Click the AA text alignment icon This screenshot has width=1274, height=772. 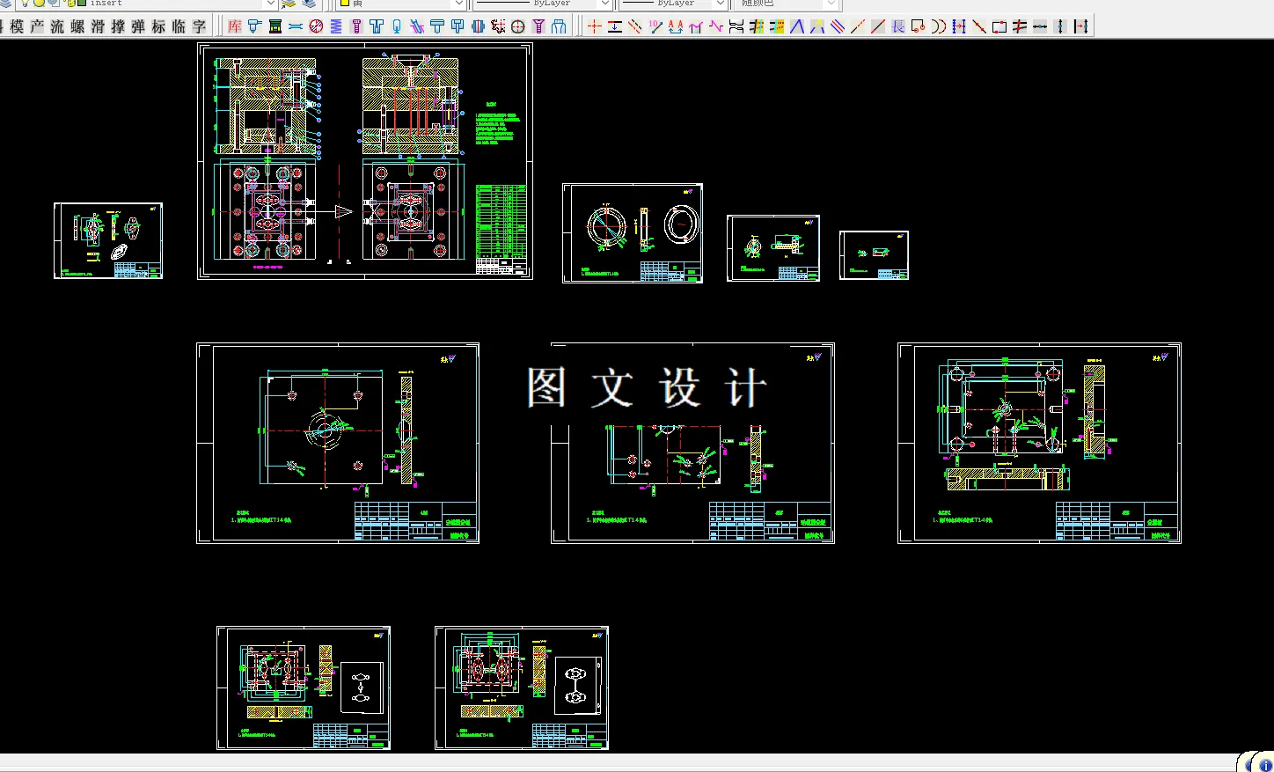[x=676, y=26]
